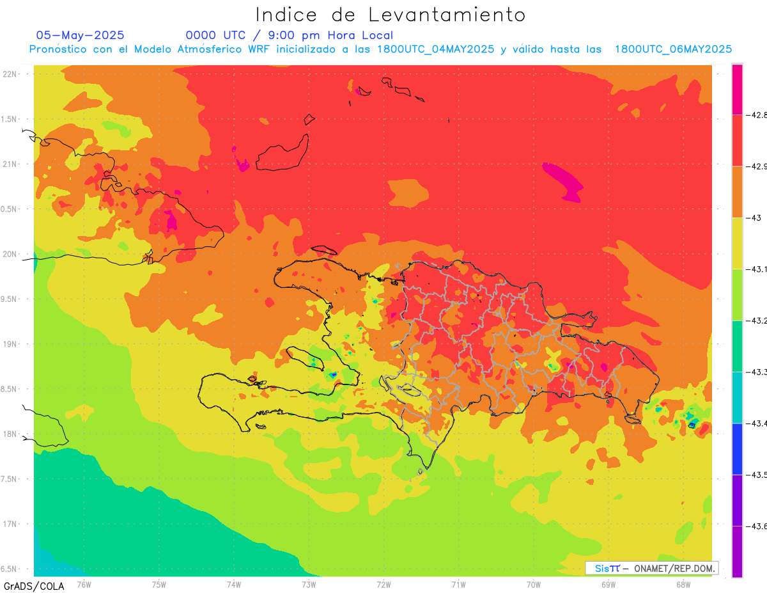767x593 pixels.
Task: Select the cyan colorbar segment between -43.3 and -43.4
Action: [737, 398]
